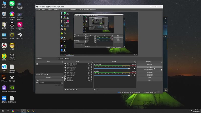Image resolution: width=201 pixels, height=113 pixels.
Task: Show the 游戏画面 source
Action: (x=89, y=77)
